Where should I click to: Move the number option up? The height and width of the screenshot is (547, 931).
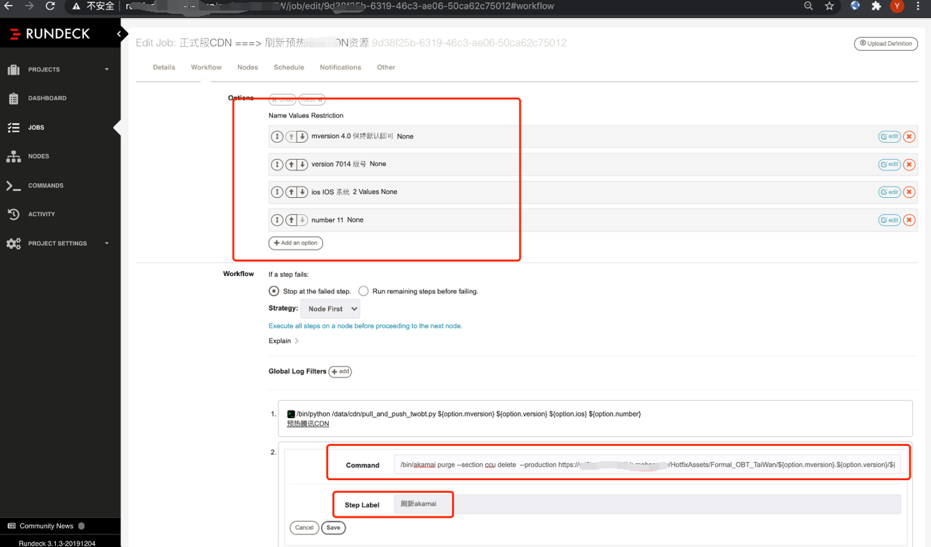[x=291, y=220]
